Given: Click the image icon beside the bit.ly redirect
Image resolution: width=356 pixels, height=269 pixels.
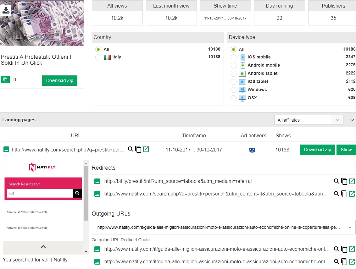Looking at the screenshot, I should coord(97,181).
